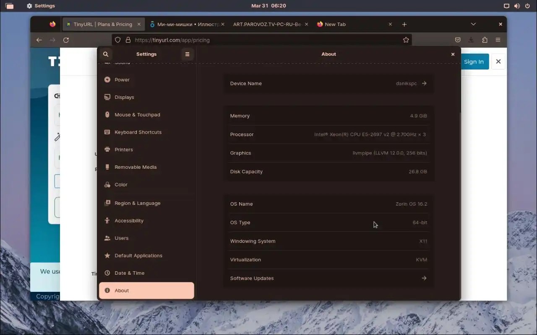Open Activities overview icon in top bar
Viewport: 537px width, 335px height.
9,6
